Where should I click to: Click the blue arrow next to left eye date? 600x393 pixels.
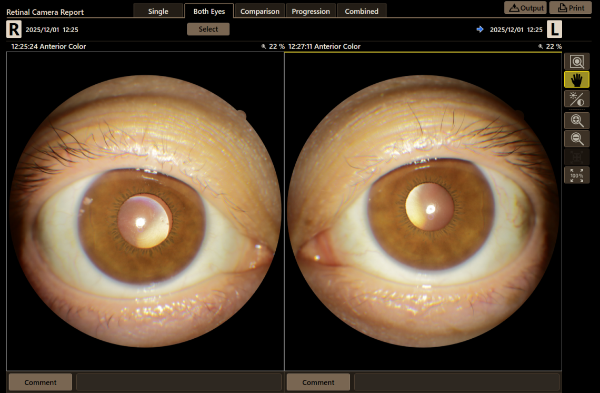point(479,30)
